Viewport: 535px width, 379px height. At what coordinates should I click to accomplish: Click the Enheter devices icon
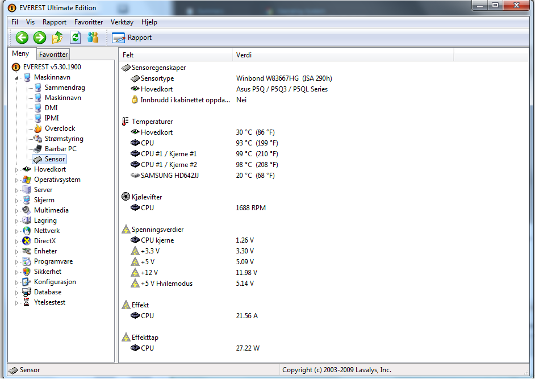tap(26, 251)
